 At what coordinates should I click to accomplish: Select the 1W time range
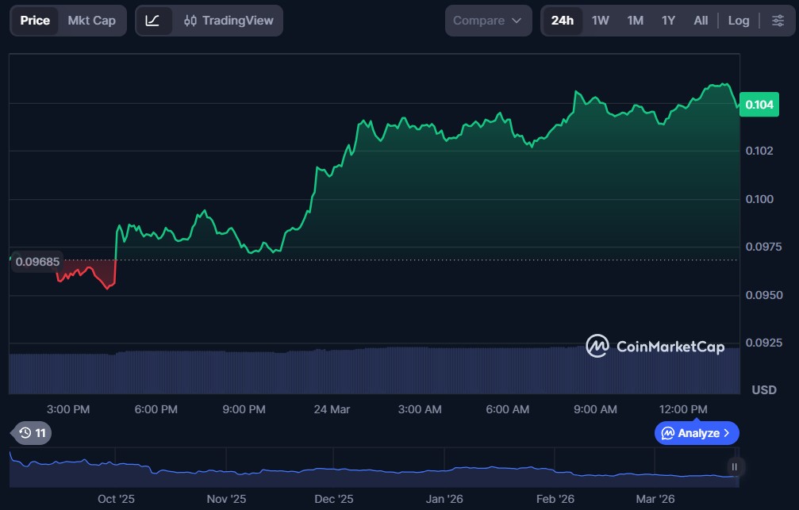click(x=601, y=21)
